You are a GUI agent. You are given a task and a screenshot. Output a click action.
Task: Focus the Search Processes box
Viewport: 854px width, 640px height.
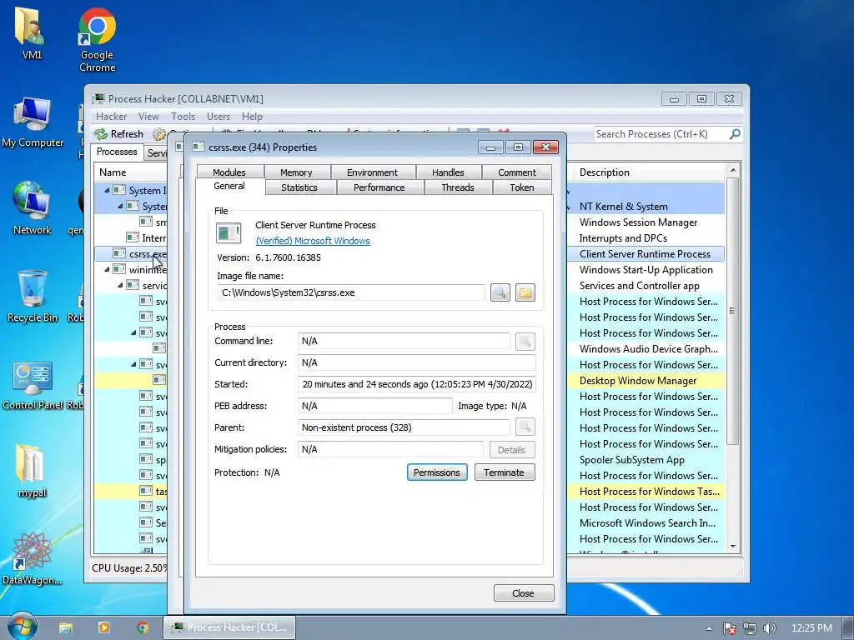pyautogui.click(x=661, y=134)
